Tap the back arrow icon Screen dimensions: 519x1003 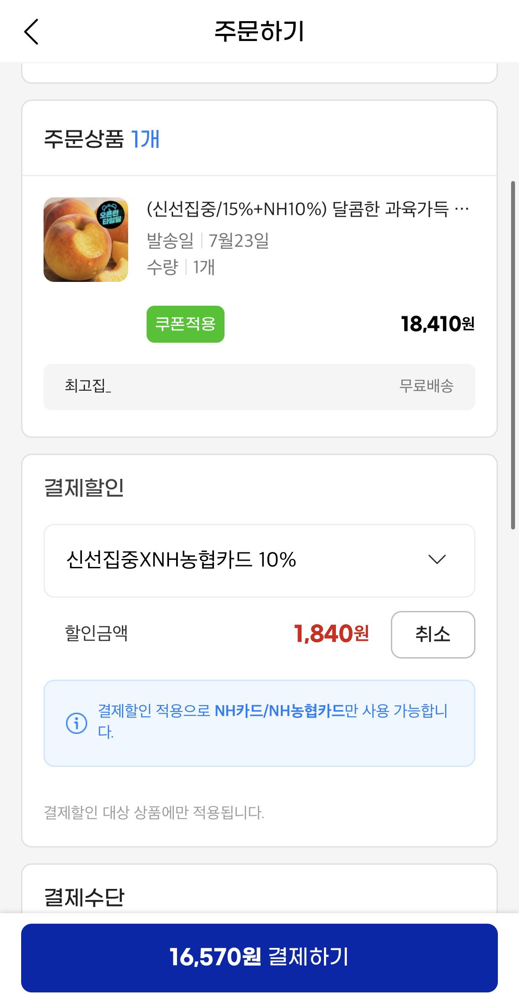point(31,32)
